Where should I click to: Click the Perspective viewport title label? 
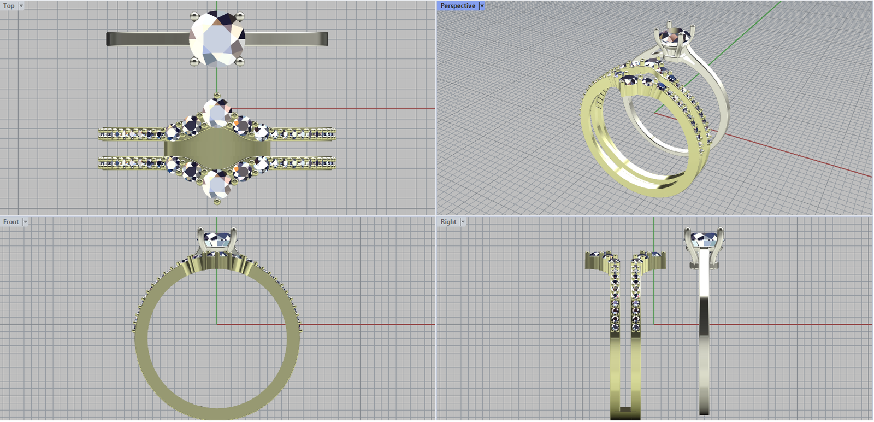pyautogui.click(x=458, y=6)
